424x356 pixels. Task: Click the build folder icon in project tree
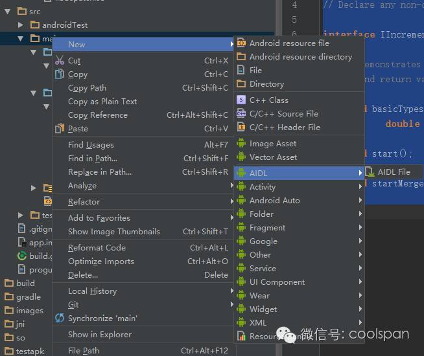[x=9, y=283]
